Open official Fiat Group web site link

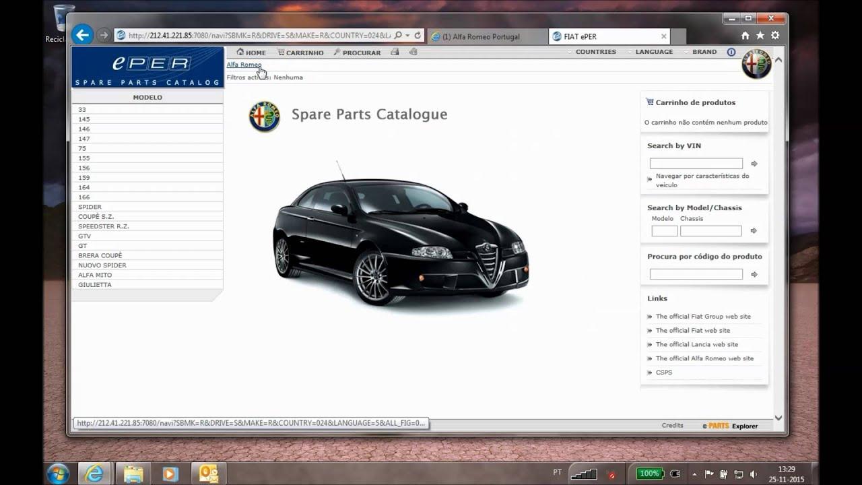tap(703, 317)
